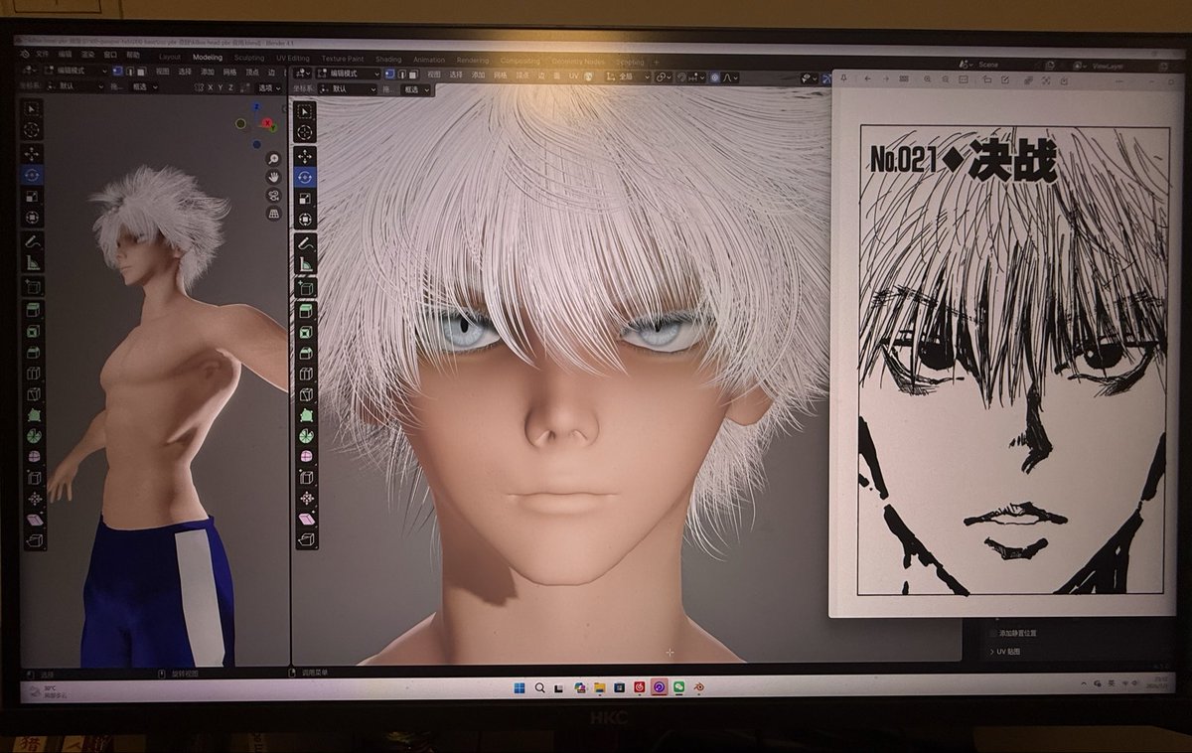Open the snapping options dropdown

coord(698,76)
